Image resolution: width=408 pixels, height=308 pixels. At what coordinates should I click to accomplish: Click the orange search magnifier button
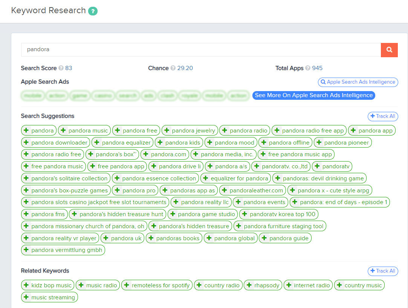pos(389,50)
